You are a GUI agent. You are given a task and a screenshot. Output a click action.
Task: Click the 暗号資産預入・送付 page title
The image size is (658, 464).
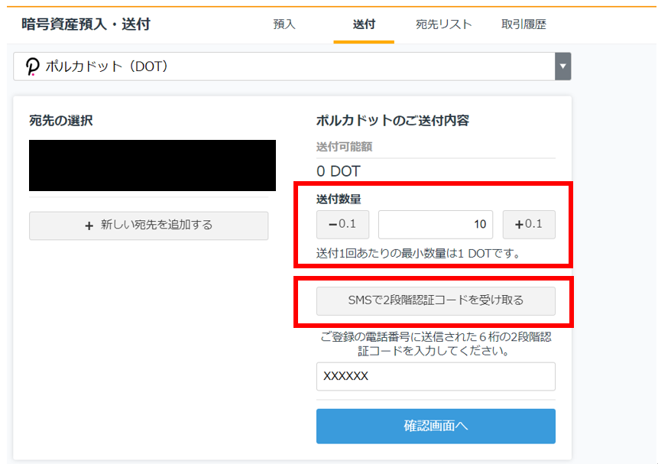point(86,24)
